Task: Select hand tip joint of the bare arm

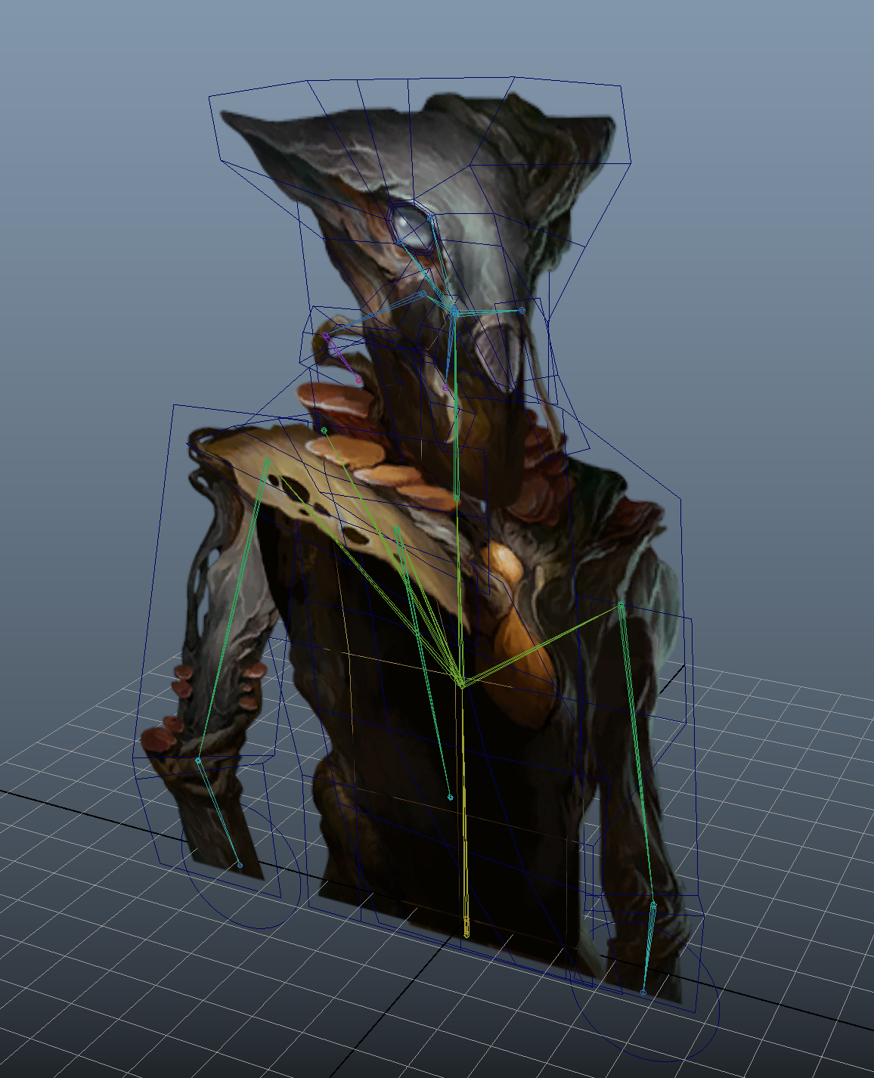Action: click(x=643, y=991)
